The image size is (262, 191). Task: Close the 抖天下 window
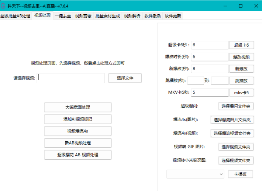pos(256,6)
